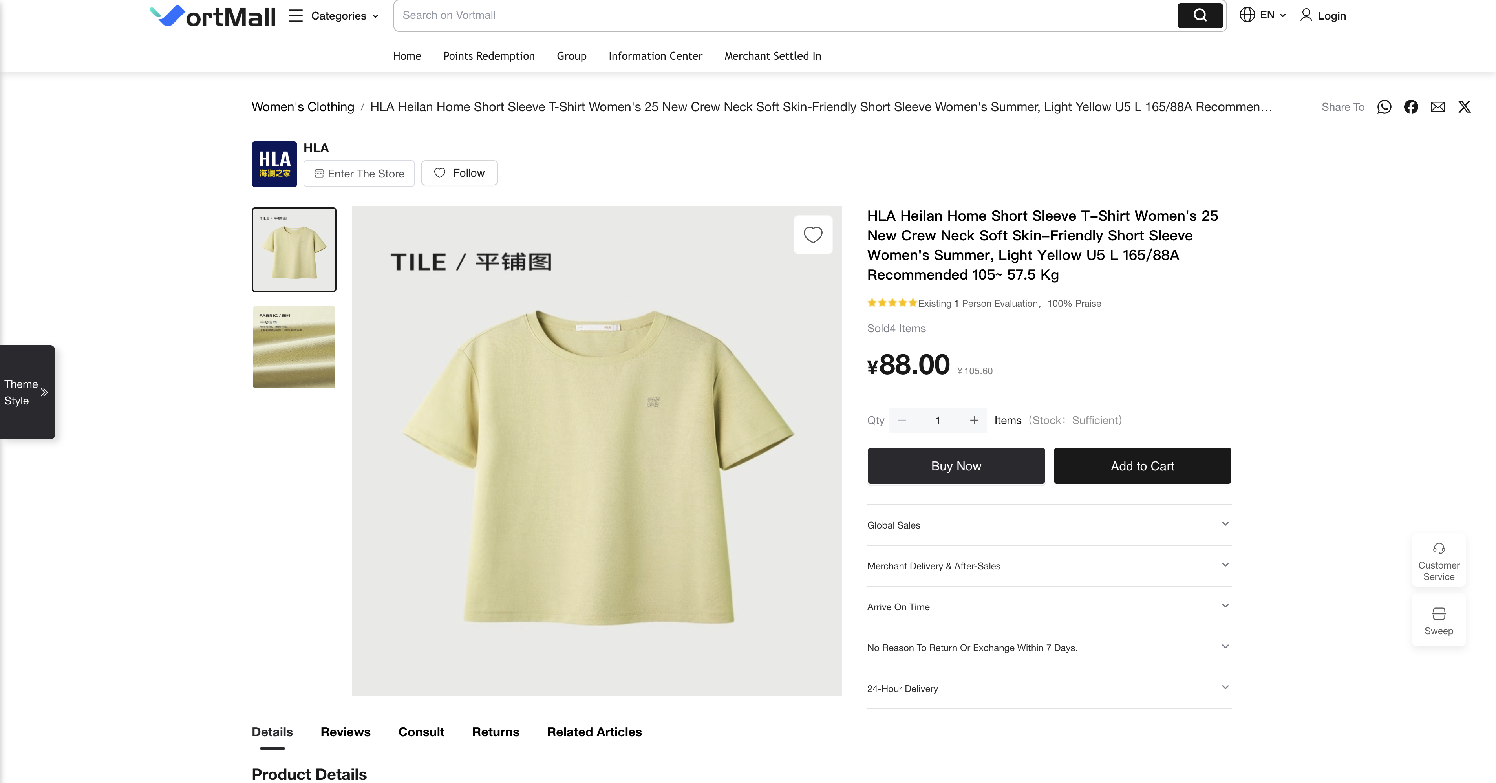Screen dimensions: 1496x783
Task: Share product via WhatsApp icon
Action: click(x=1384, y=107)
